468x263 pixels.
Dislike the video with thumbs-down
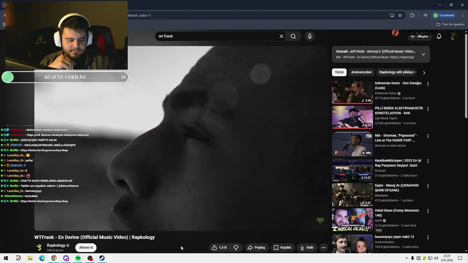point(236,247)
